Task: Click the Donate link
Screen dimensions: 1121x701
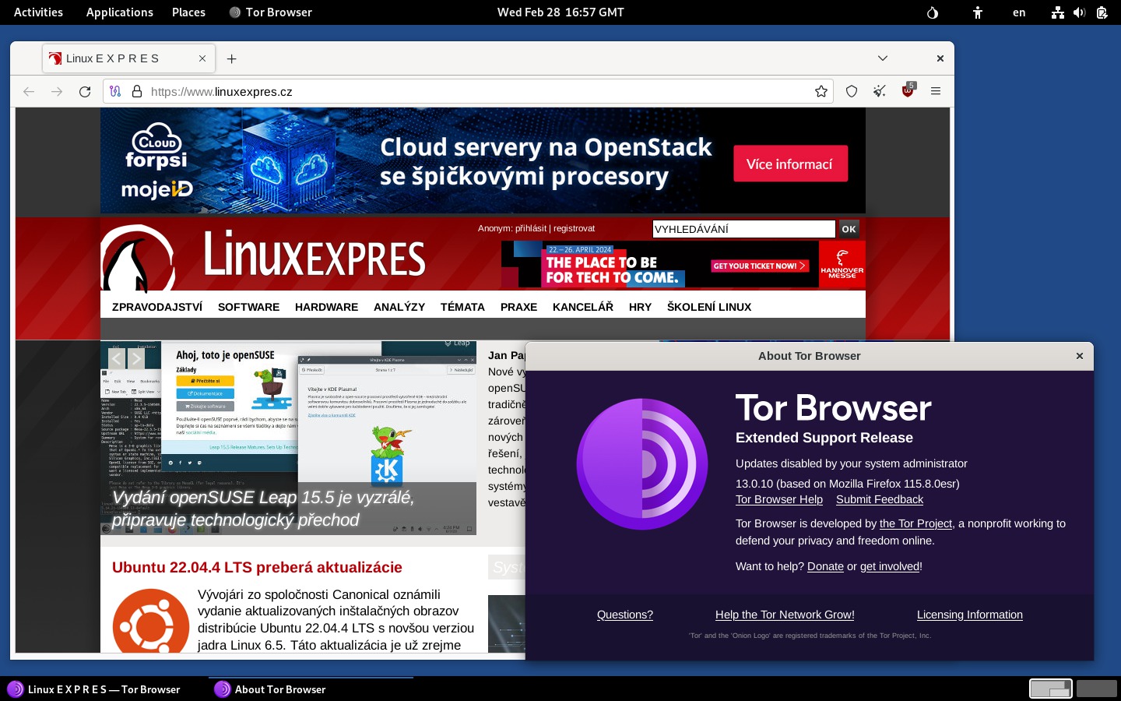Action: pos(825,567)
